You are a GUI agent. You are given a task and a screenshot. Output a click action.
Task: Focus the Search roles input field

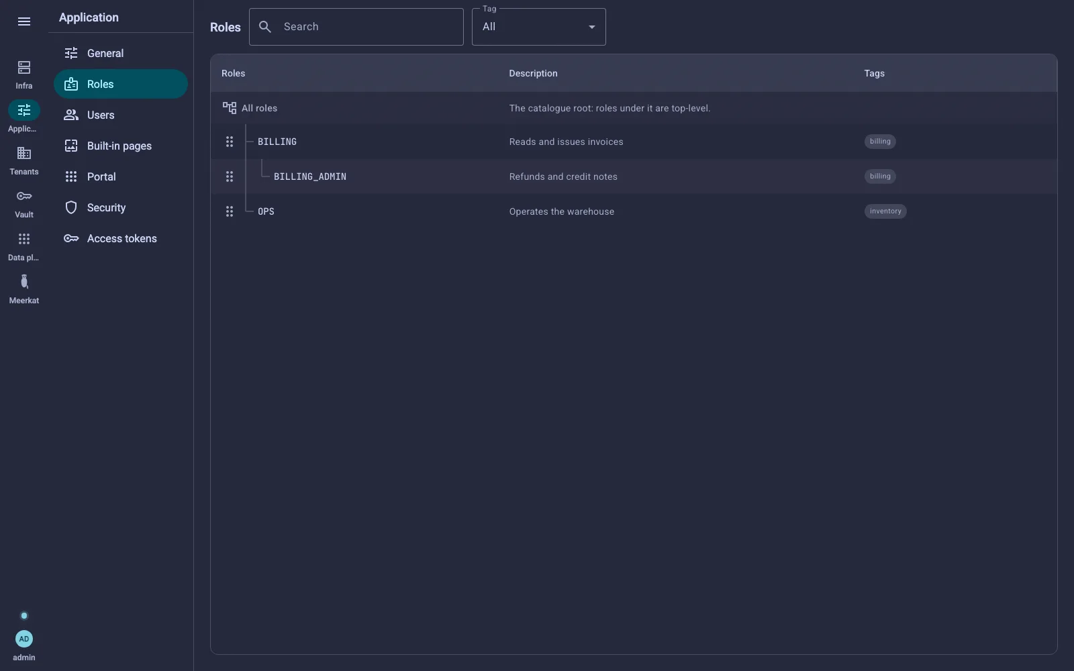click(356, 27)
